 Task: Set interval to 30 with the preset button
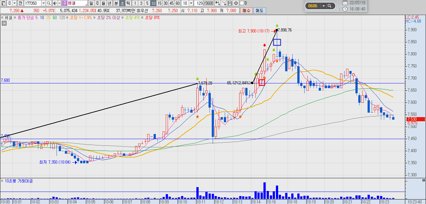coord(165,3)
